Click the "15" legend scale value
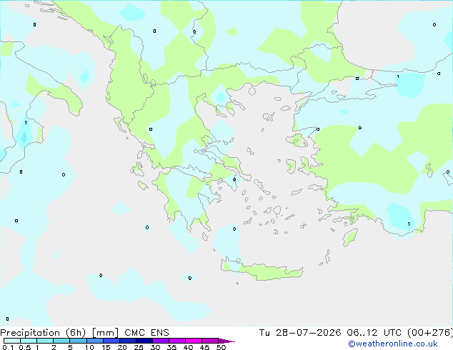 [x=106, y=347]
